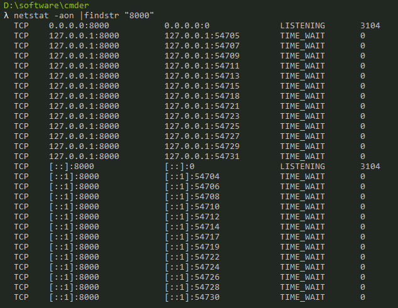Image resolution: width=398 pixels, height=308 pixels.
Task: Click PID 3104 on the 0.0.0.0:8000 row
Action: click(370, 26)
